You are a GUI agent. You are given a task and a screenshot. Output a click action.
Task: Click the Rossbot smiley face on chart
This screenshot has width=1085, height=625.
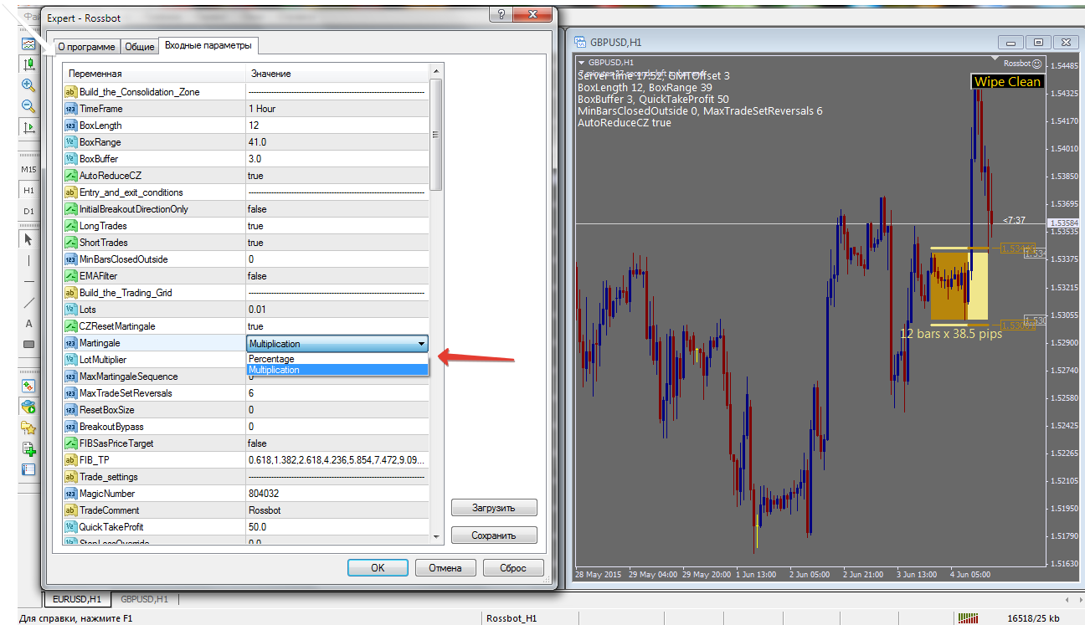(x=1037, y=63)
